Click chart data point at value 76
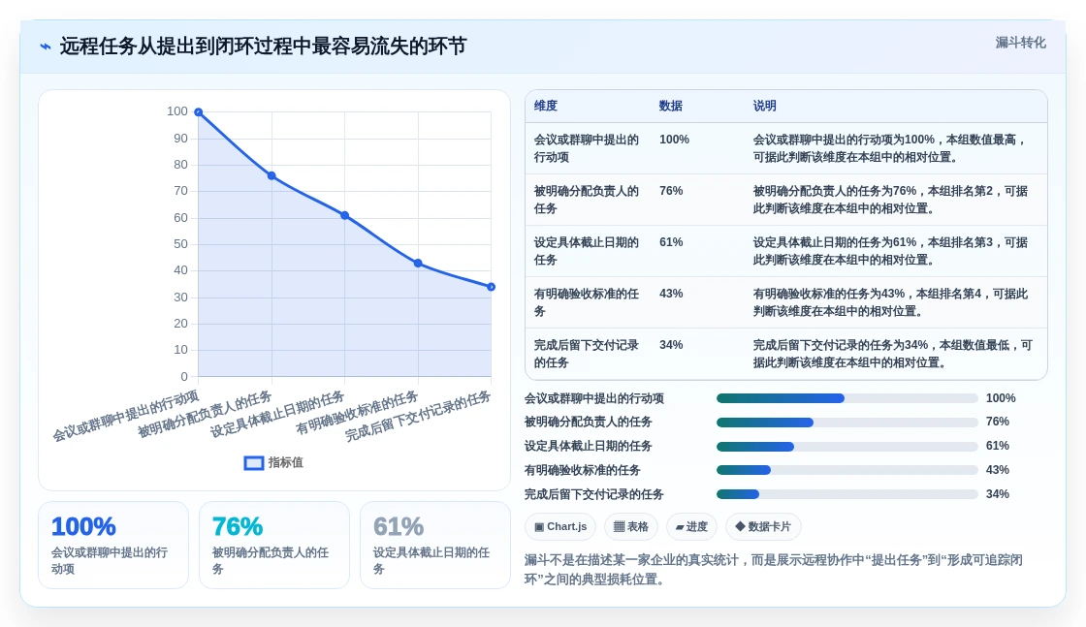The image size is (1086, 627). point(271,175)
